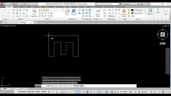Open the Surface ribbon tab
Image resolution: width=171 pixels, height=96 pixels.
click(22, 7)
